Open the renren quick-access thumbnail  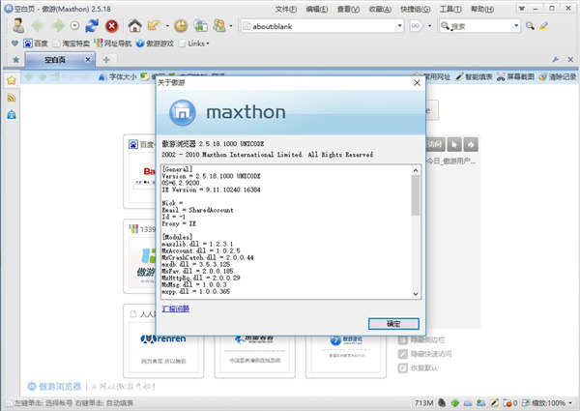(163, 348)
